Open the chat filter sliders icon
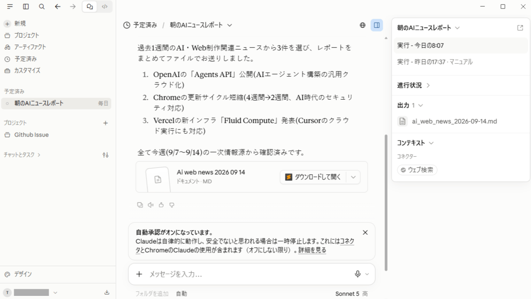 (105, 155)
